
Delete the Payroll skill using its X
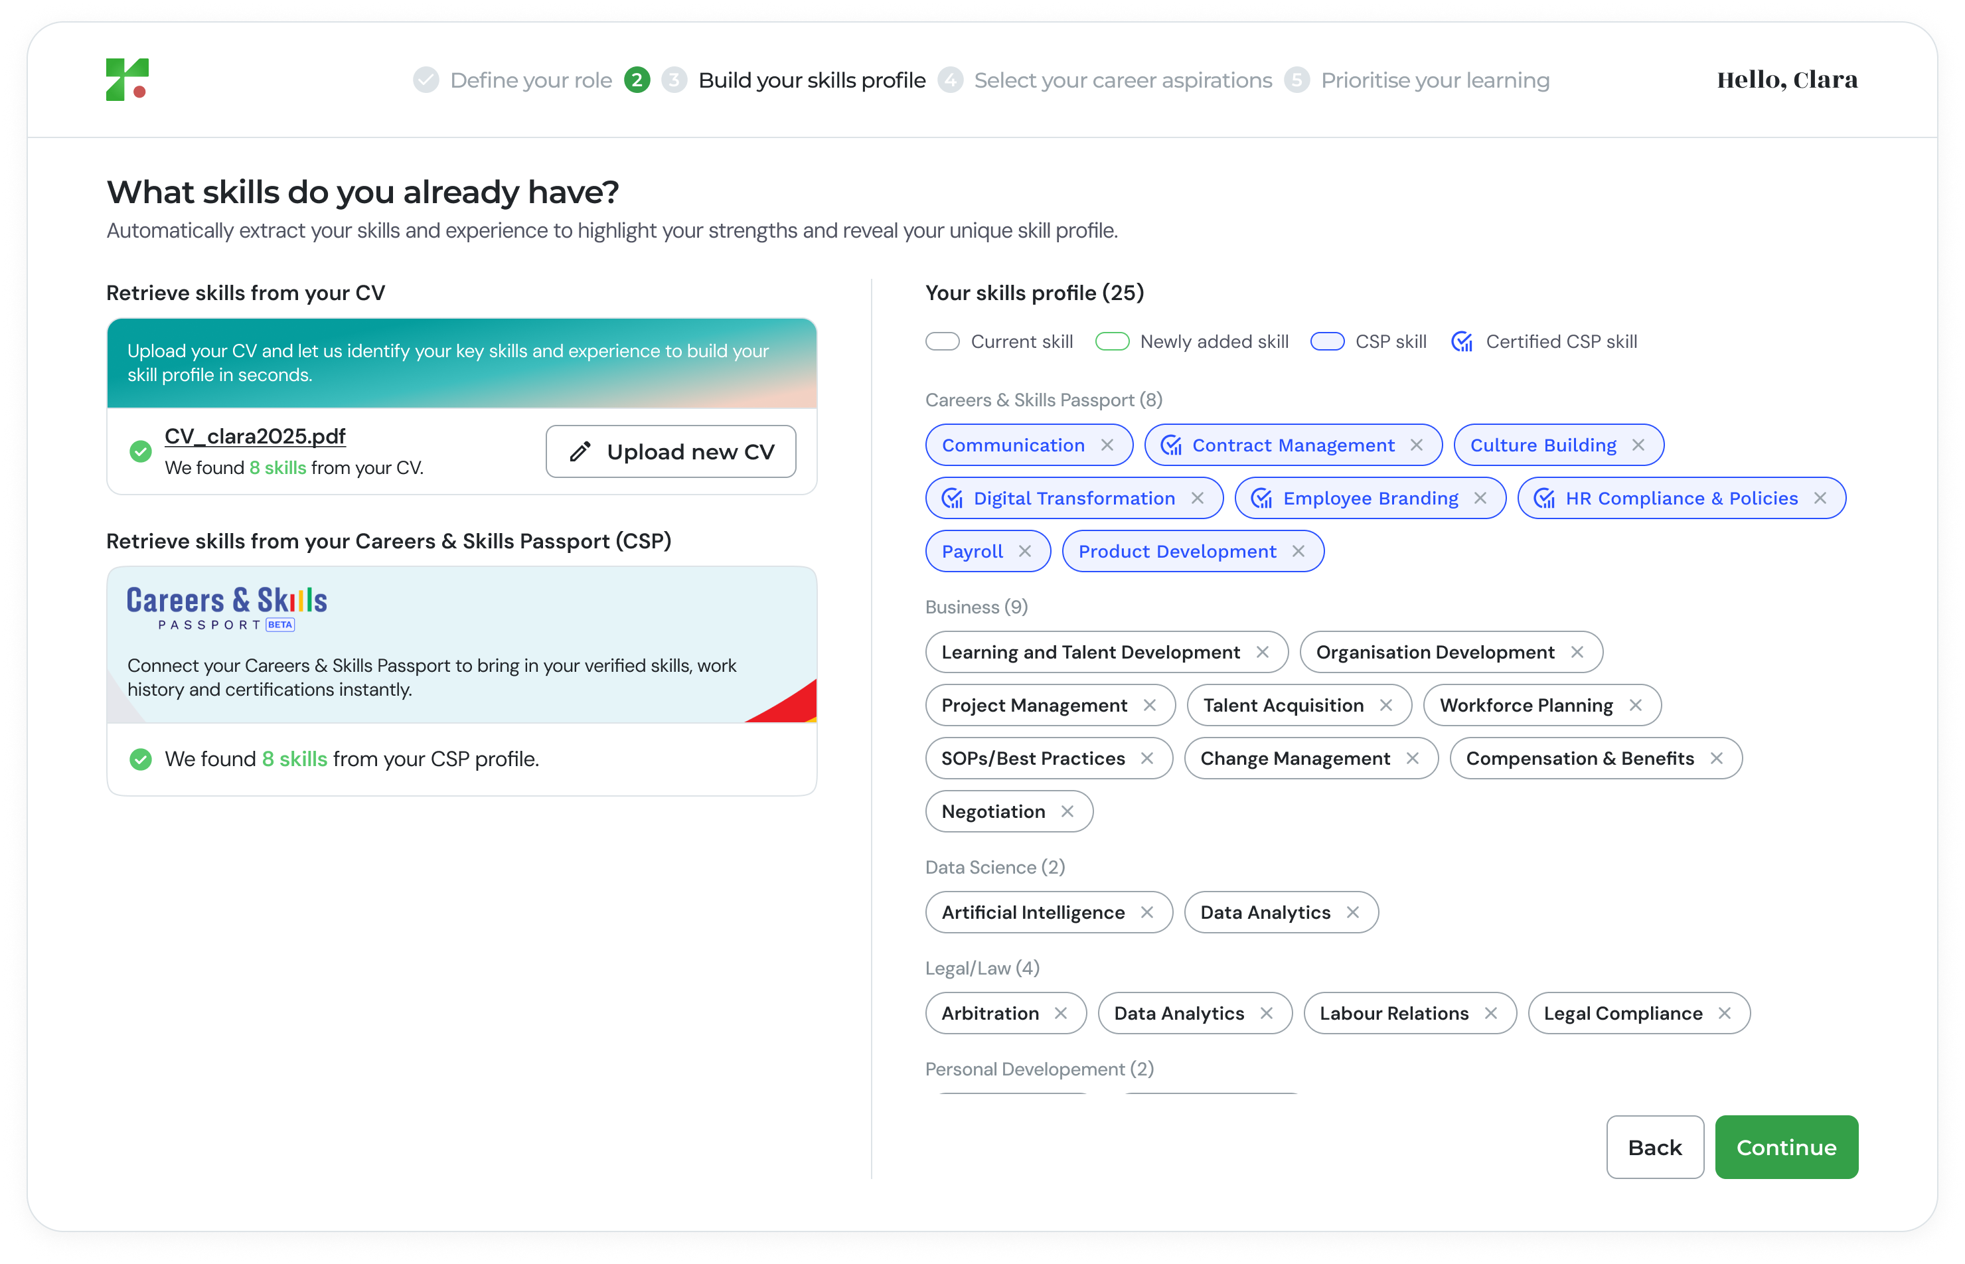[x=1025, y=552]
